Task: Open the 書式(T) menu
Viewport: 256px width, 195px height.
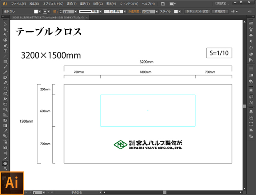Action: pos(72,4)
